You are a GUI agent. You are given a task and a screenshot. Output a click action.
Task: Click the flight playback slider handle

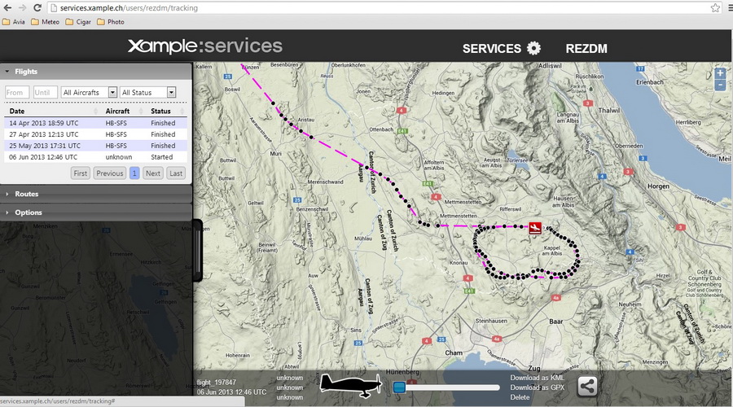(399, 387)
